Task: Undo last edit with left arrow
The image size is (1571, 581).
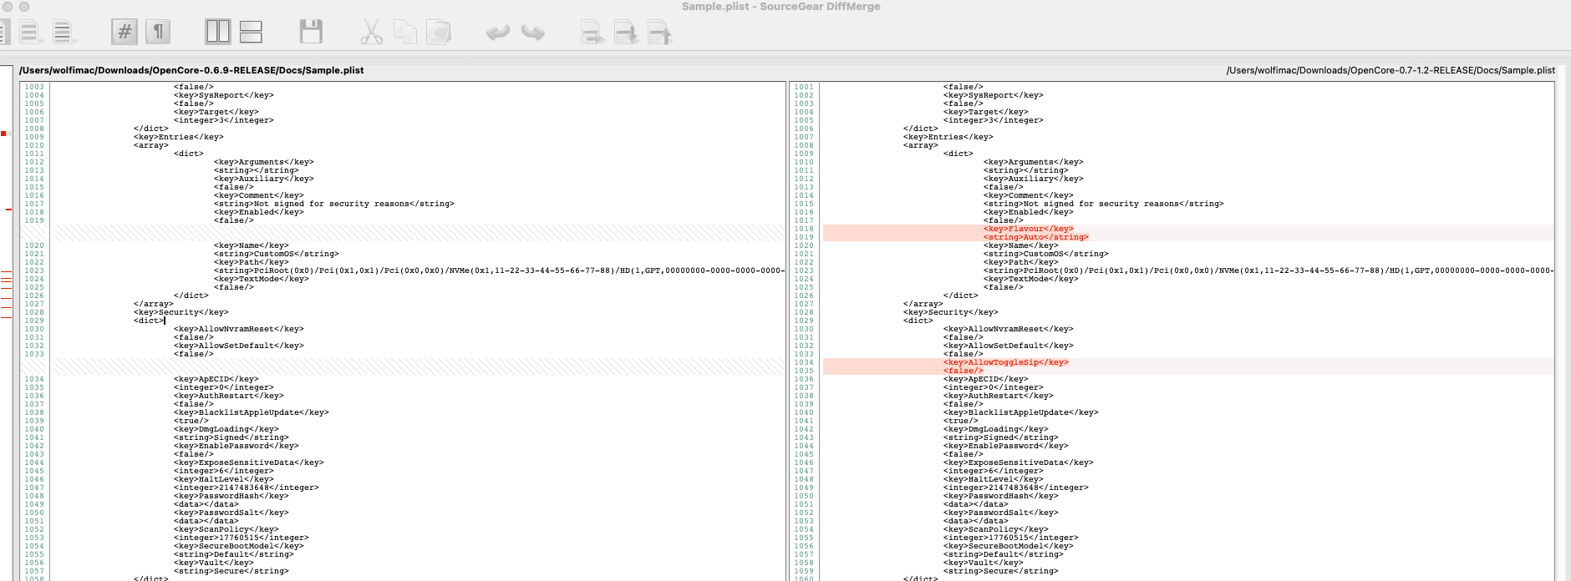Action: click(498, 33)
